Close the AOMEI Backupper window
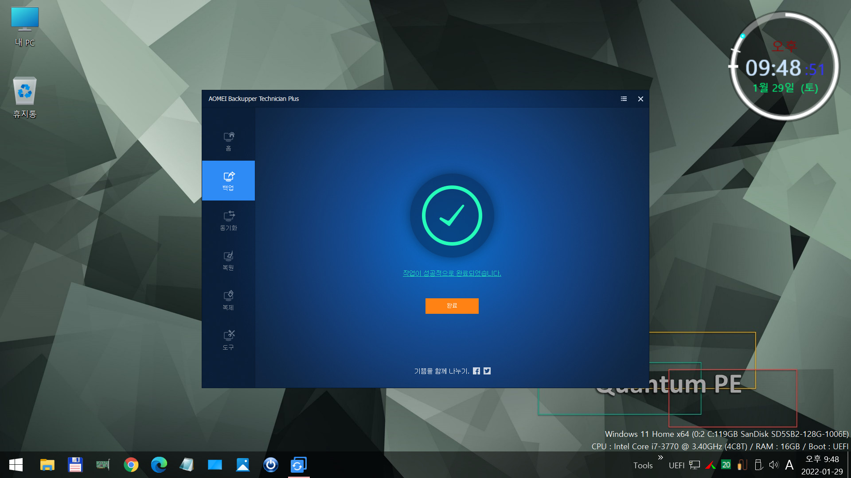851x478 pixels. click(x=640, y=99)
